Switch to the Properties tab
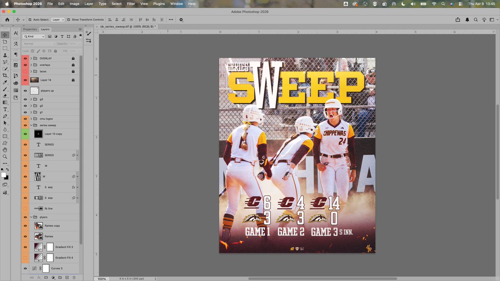Image resolution: width=500 pixels, height=281 pixels. (x=30, y=29)
